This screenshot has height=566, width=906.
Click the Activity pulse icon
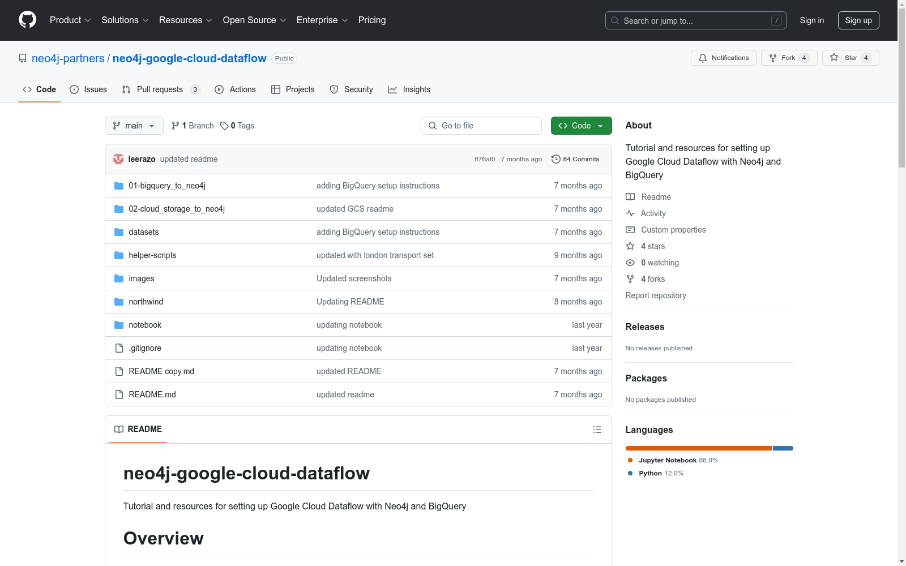[630, 213]
